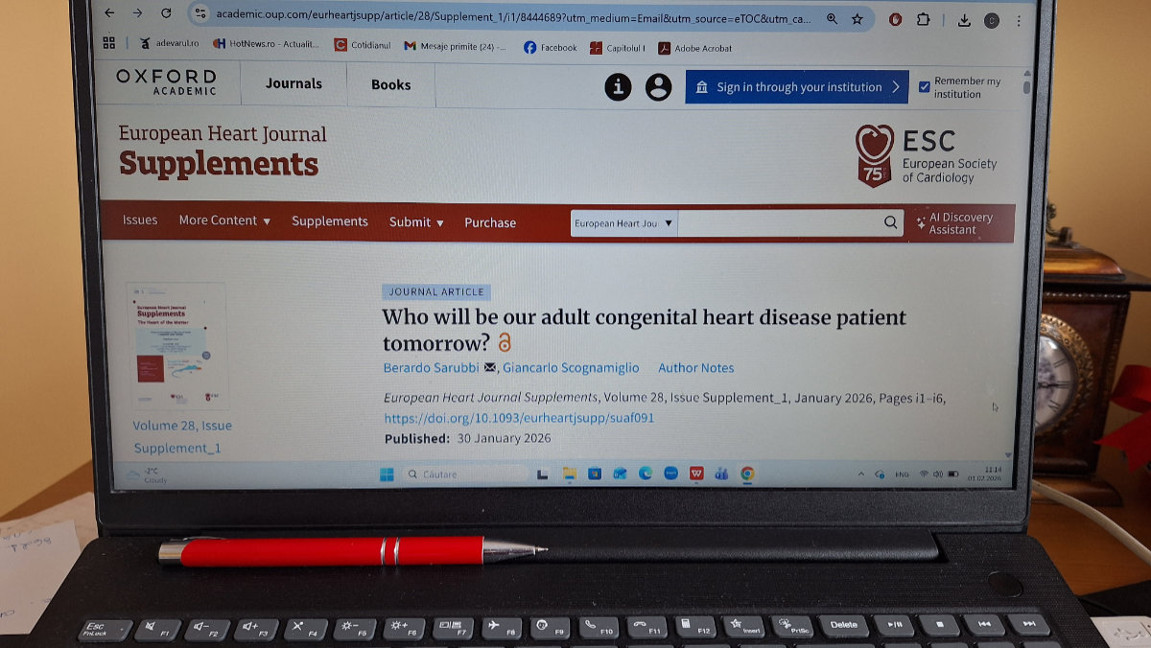Open the AI Discovery Assistant

click(x=954, y=223)
